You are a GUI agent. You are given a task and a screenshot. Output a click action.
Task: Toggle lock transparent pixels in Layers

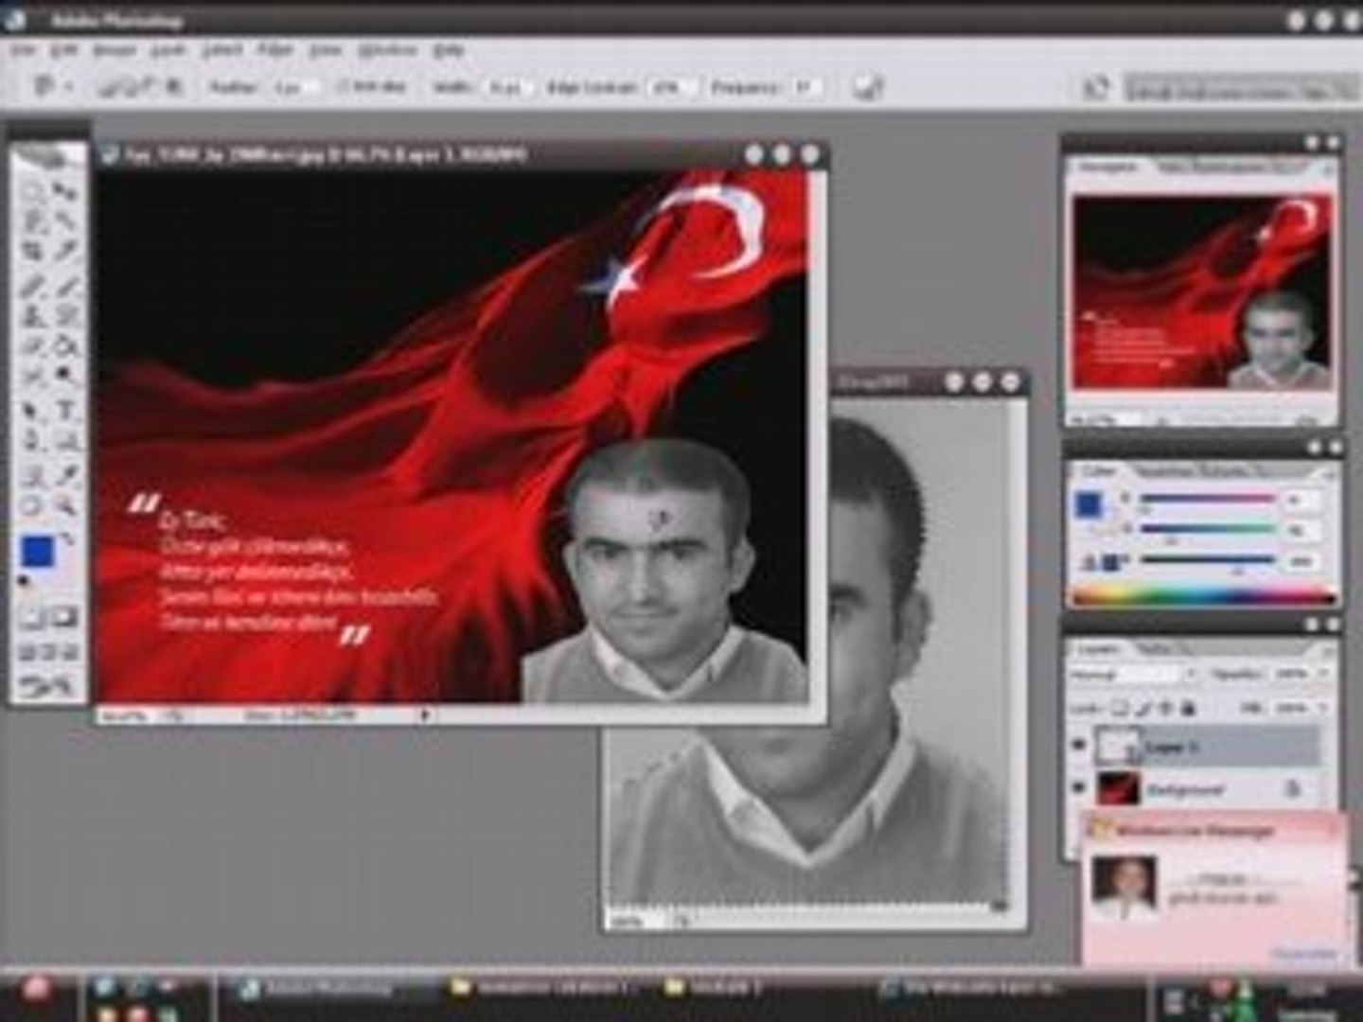coord(1121,707)
